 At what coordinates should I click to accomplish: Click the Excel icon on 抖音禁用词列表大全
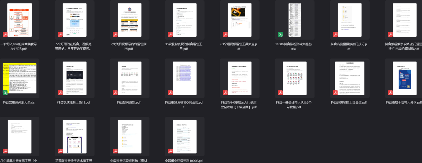click(x=5, y=93)
